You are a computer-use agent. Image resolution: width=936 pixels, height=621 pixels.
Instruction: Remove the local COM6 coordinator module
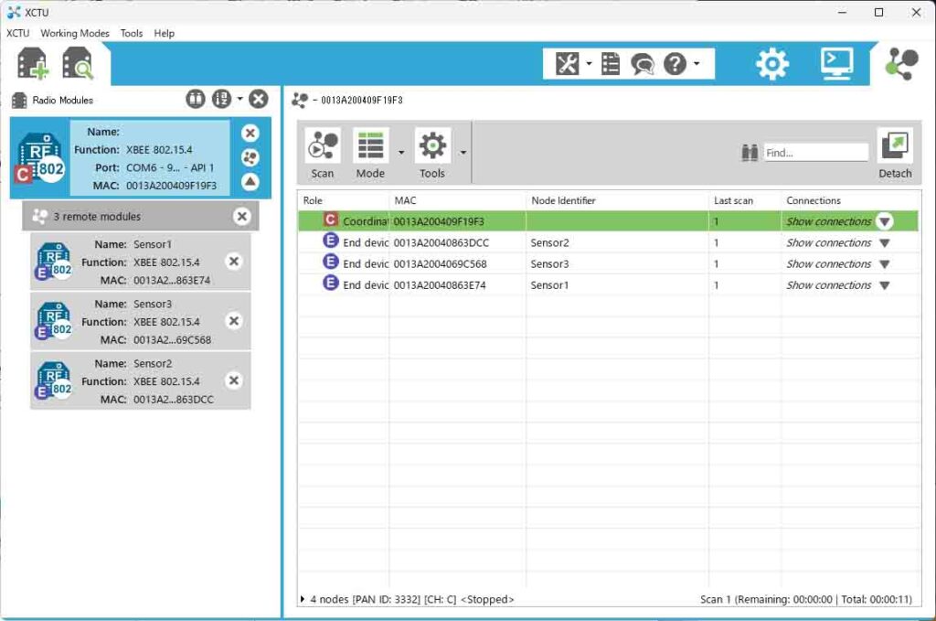[x=250, y=133]
